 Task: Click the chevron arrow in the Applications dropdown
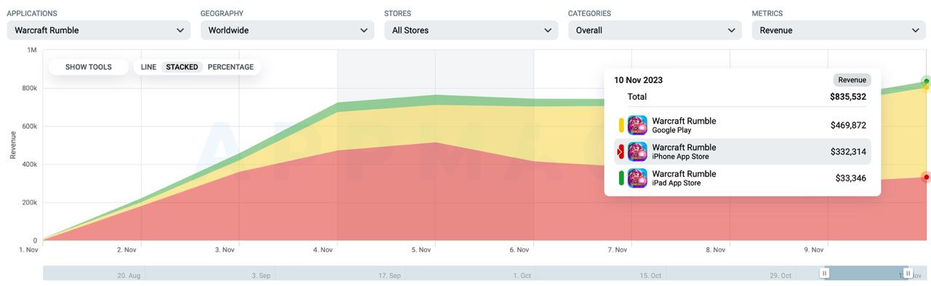point(180,30)
